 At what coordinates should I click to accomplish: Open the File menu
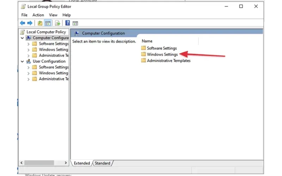pyautogui.click(x=24, y=15)
